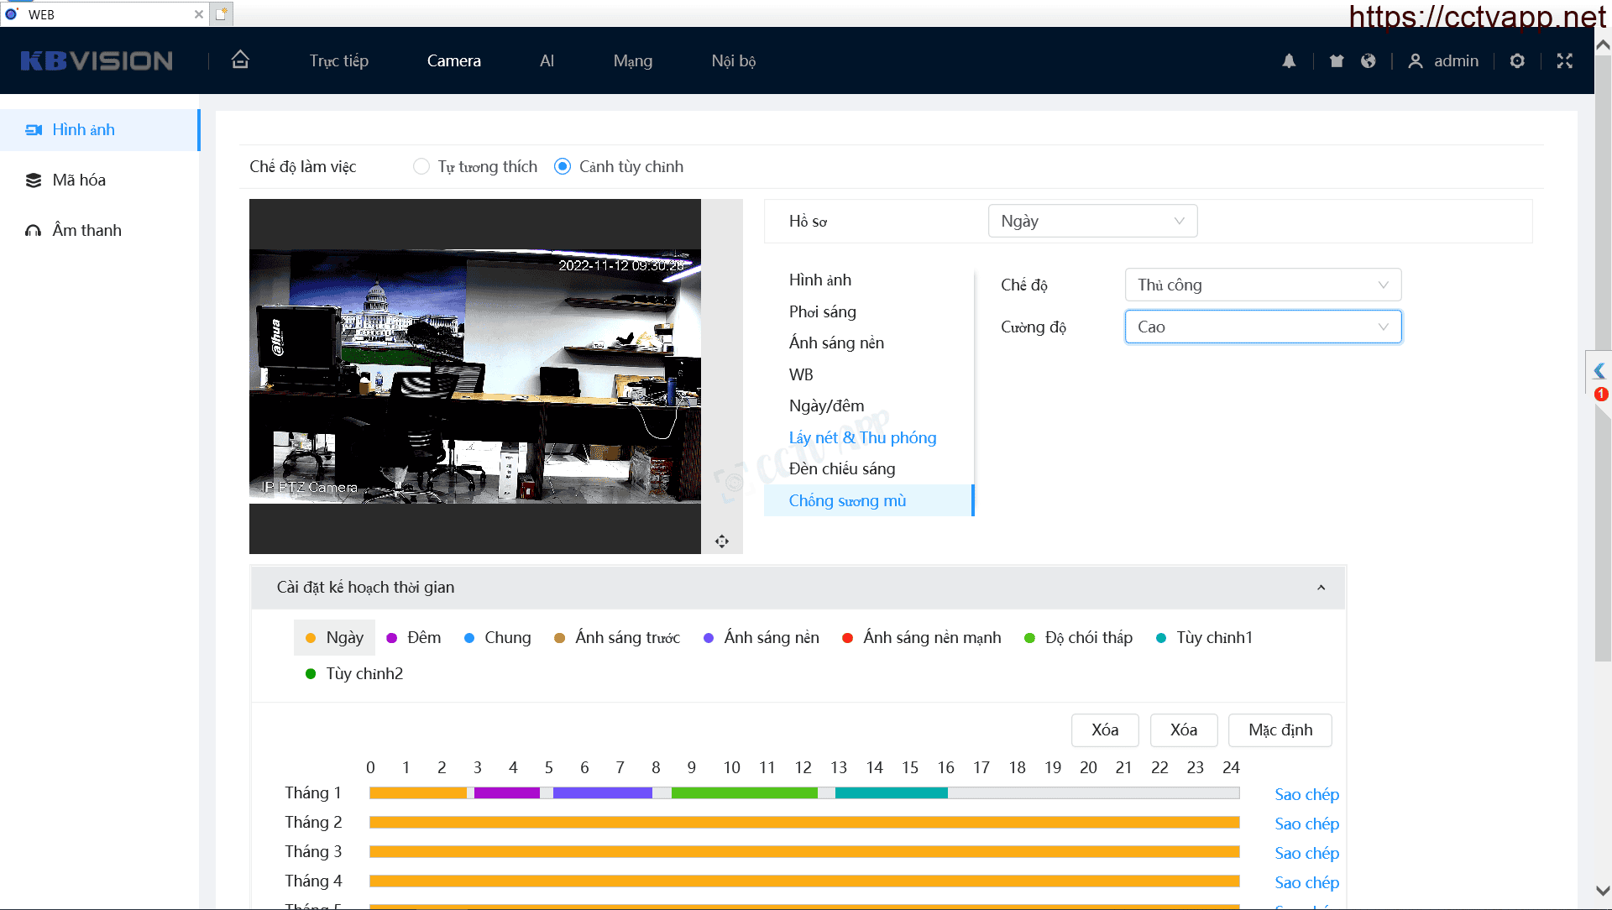The width and height of the screenshot is (1612, 910).
Task: Open the alarm bell notifications
Action: point(1289,60)
